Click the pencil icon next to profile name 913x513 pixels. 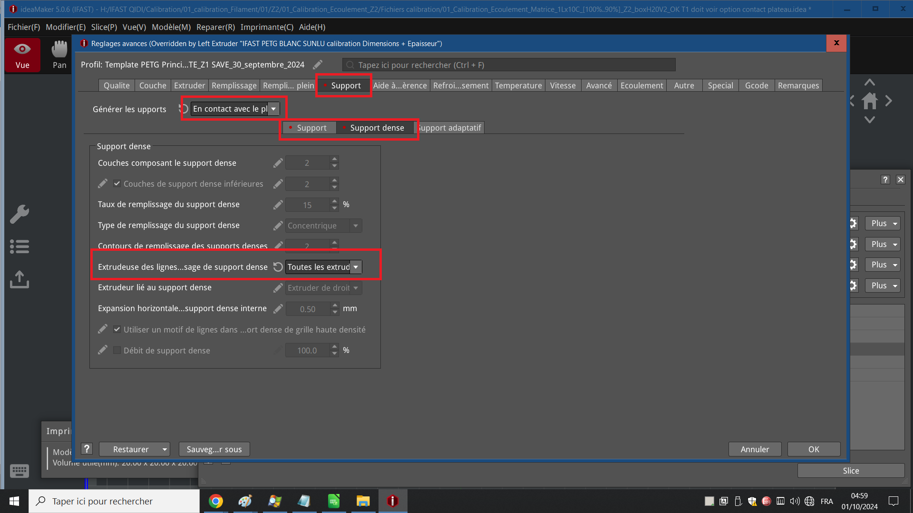coord(318,65)
